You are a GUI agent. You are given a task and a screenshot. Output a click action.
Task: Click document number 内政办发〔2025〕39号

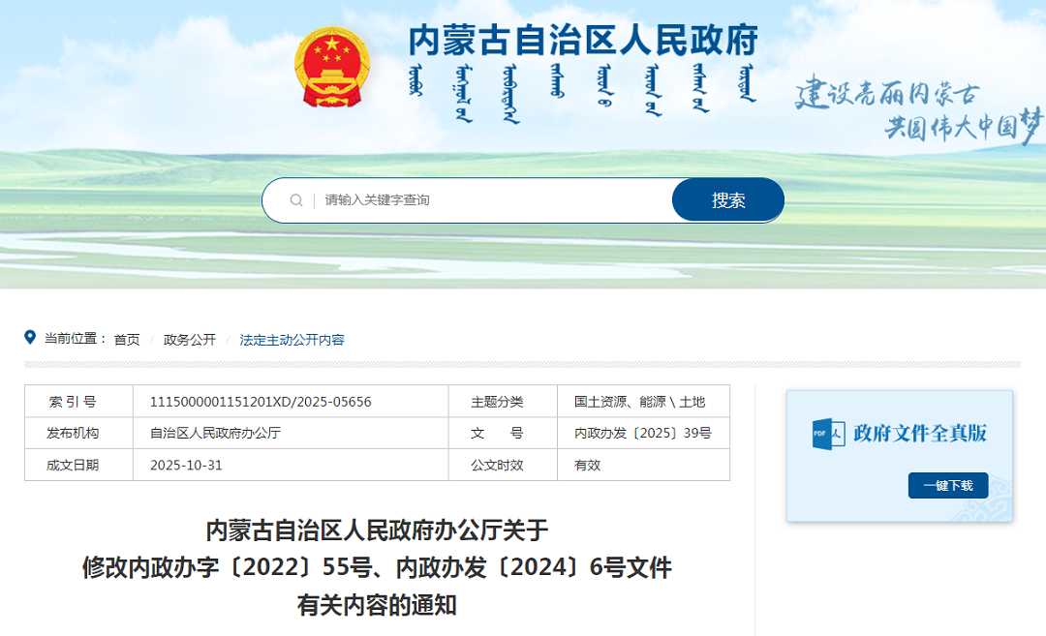pos(642,434)
